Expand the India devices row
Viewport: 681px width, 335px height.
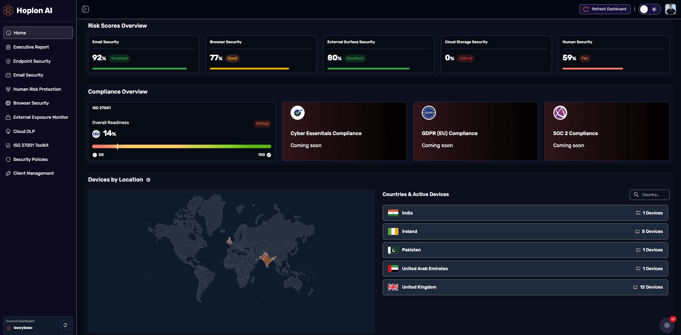[x=525, y=213]
